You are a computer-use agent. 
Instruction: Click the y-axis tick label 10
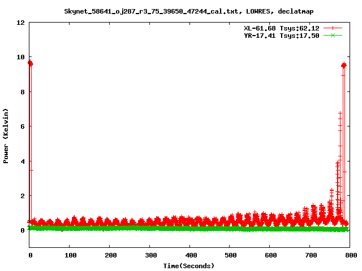tap(20, 57)
